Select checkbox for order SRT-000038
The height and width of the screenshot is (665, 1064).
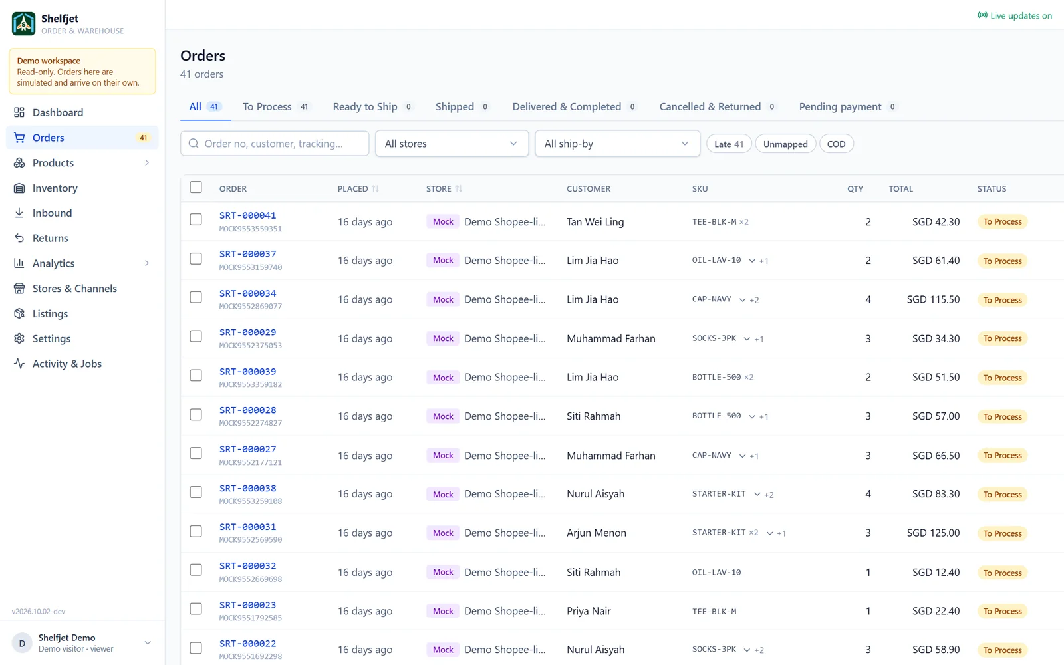196,492
